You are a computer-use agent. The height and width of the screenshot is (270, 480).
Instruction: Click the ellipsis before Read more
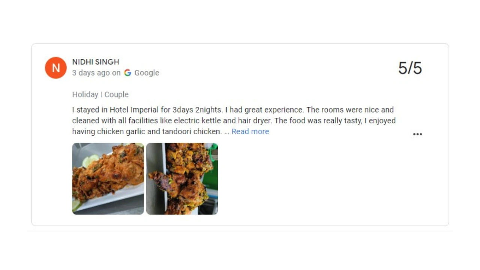point(226,132)
